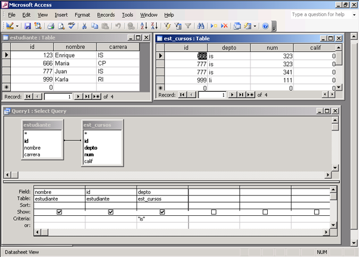Go to next record in estudiante table
Image resolution: width=359 pixels, height=257 pixels.
point(79,96)
